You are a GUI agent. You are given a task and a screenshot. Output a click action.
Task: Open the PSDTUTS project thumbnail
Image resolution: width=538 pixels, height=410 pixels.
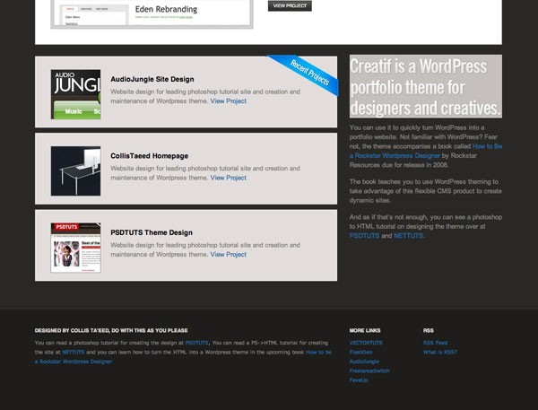pyautogui.click(x=76, y=248)
